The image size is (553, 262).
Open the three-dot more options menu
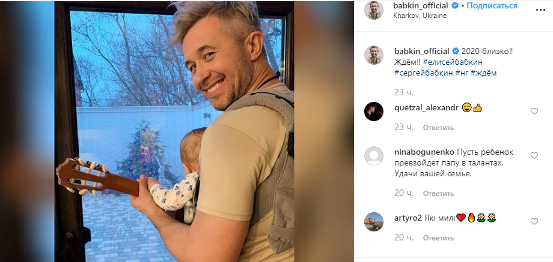pyautogui.click(x=540, y=10)
